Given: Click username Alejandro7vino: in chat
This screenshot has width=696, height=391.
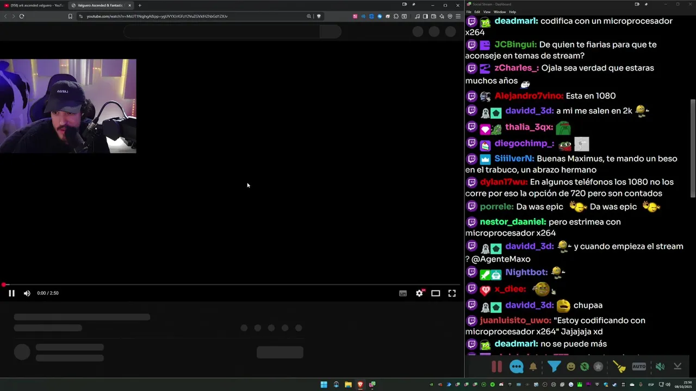Looking at the screenshot, I should coord(529,96).
